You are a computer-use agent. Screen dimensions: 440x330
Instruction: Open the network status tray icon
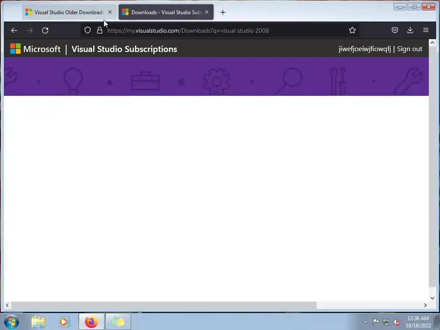[x=386, y=322]
